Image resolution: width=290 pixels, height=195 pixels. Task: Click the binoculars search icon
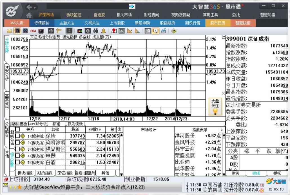pos(96,31)
